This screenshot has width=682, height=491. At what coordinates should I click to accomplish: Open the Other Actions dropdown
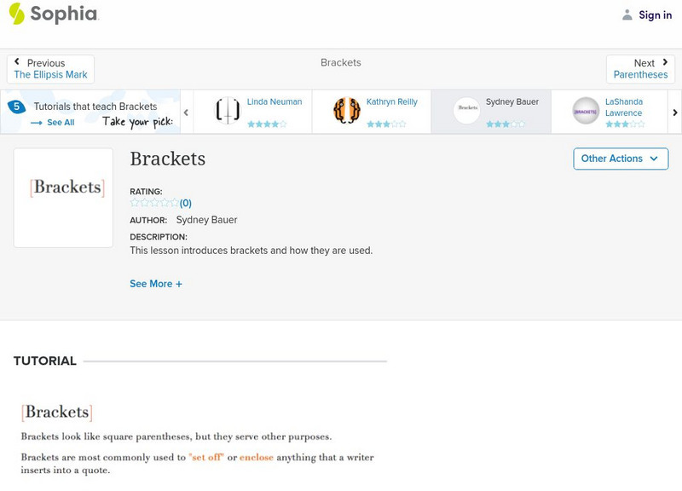[621, 159]
